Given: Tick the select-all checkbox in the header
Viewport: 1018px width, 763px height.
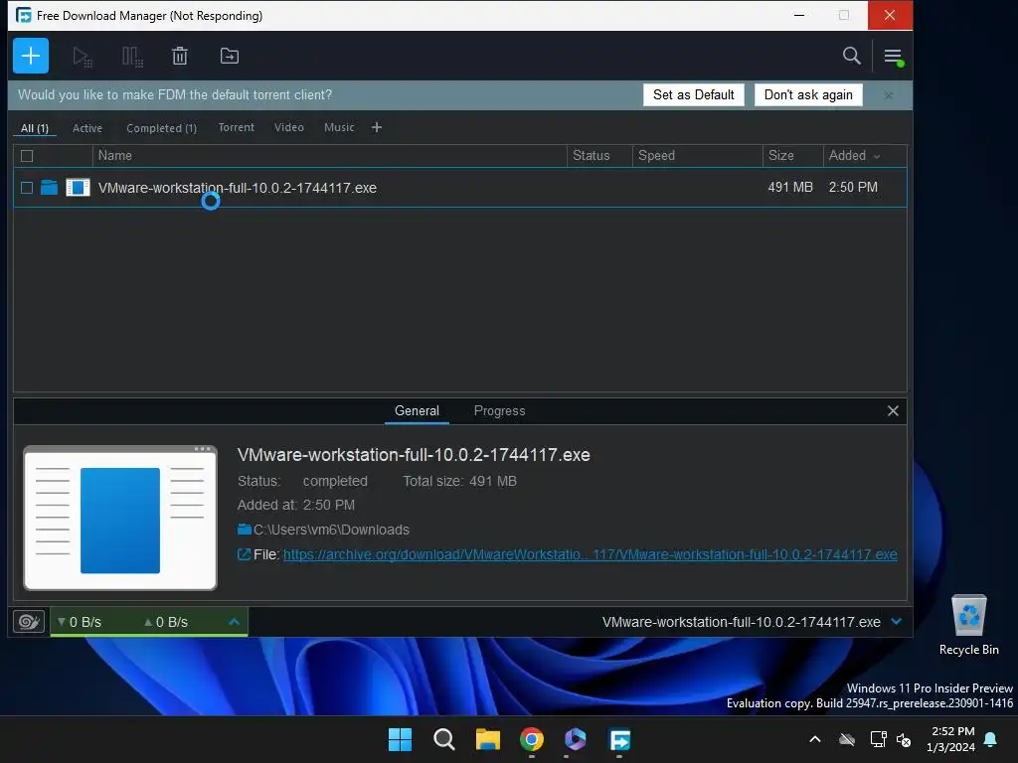Looking at the screenshot, I should pyautogui.click(x=27, y=156).
